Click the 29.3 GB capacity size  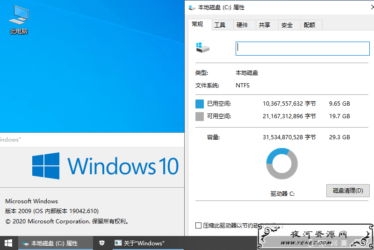pos(339,137)
